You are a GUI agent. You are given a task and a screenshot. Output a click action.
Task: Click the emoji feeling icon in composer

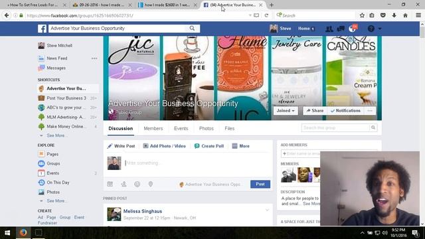(x=137, y=185)
